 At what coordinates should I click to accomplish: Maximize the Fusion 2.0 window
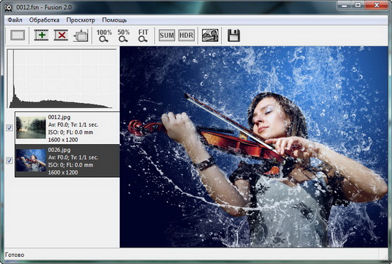point(358,5)
